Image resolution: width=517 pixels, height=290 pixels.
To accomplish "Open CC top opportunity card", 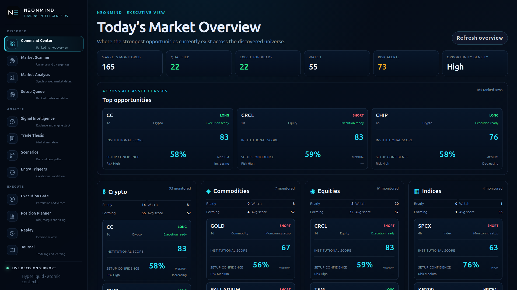I will [x=168, y=139].
